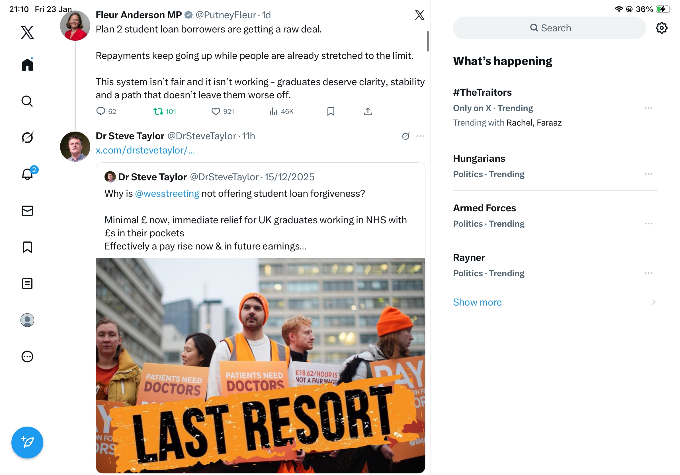Viewport: 680px width, 475px height.
Task: Open more options for #TheTraitors trend
Action: (648, 108)
